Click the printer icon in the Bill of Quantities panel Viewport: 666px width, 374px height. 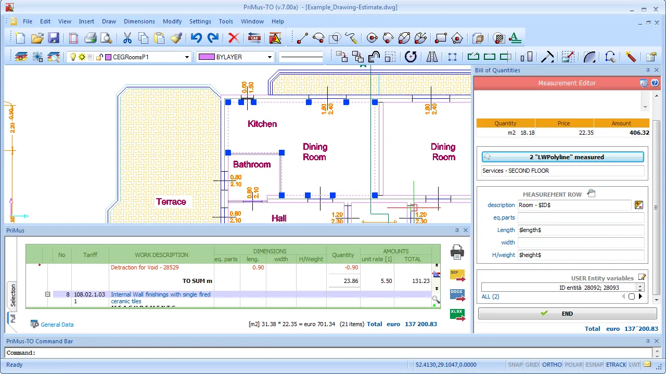457,251
